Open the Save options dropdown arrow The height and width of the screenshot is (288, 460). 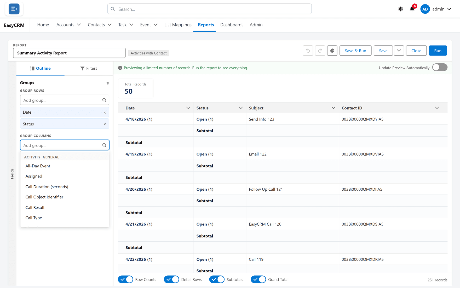pyautogui.click(x=399, y=51)
